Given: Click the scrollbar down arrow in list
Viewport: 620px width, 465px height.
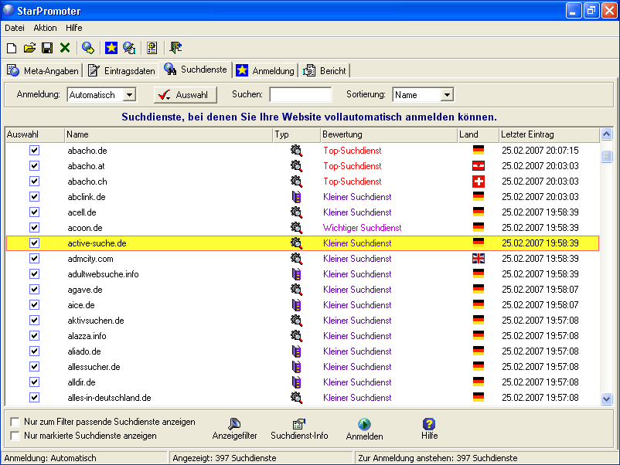Looking at the screenshot, I should (606, 399).
